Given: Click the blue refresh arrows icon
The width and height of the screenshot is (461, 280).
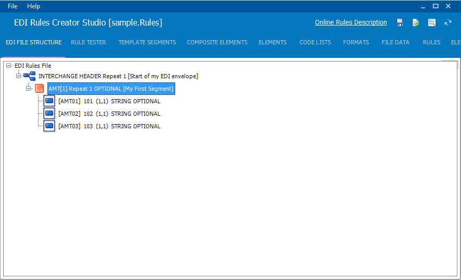Looking at the screenshot, I should (x=448, y=22).
